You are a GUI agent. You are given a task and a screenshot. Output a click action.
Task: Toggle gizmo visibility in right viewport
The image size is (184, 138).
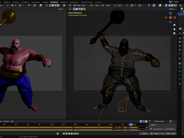click(x=154, y=5)
